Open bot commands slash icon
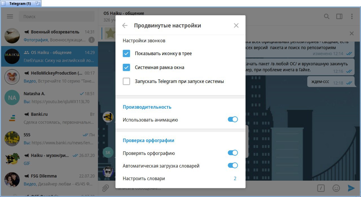Image resolution: width=361 pixels, height=197 pixels. [x=321, y=188]
